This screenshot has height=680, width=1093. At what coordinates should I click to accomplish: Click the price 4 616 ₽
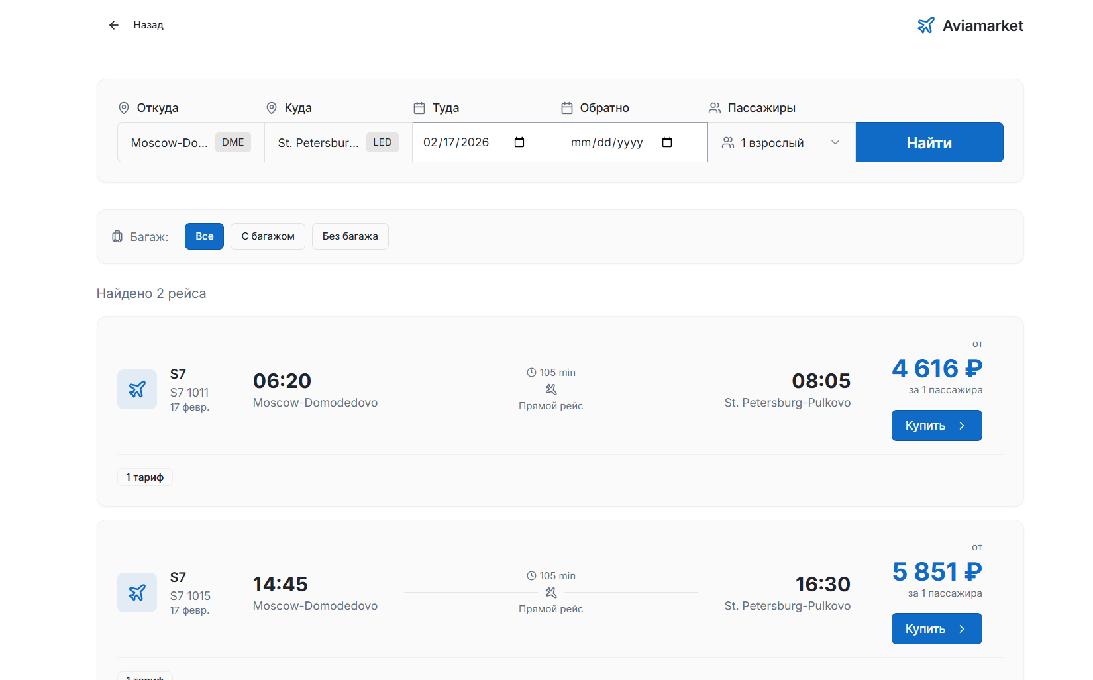937,368
